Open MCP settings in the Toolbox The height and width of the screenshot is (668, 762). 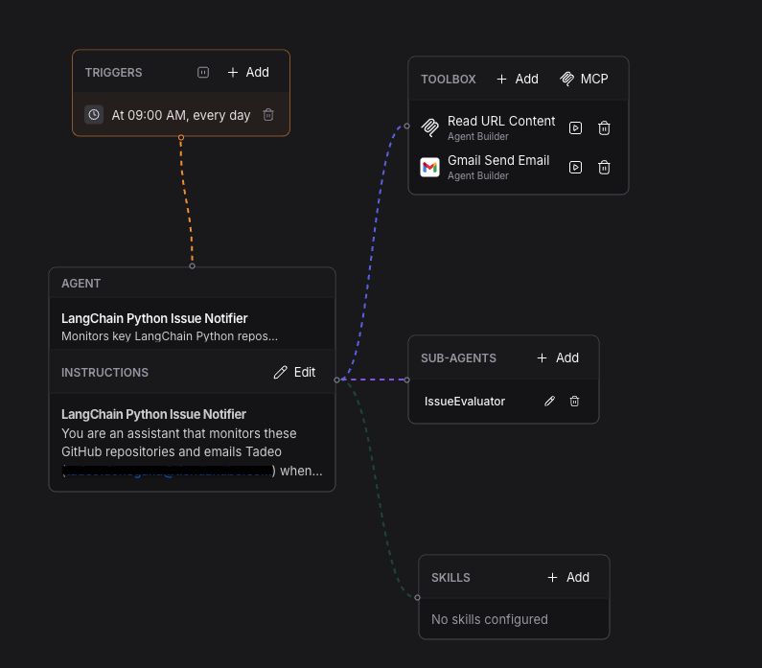584,79
